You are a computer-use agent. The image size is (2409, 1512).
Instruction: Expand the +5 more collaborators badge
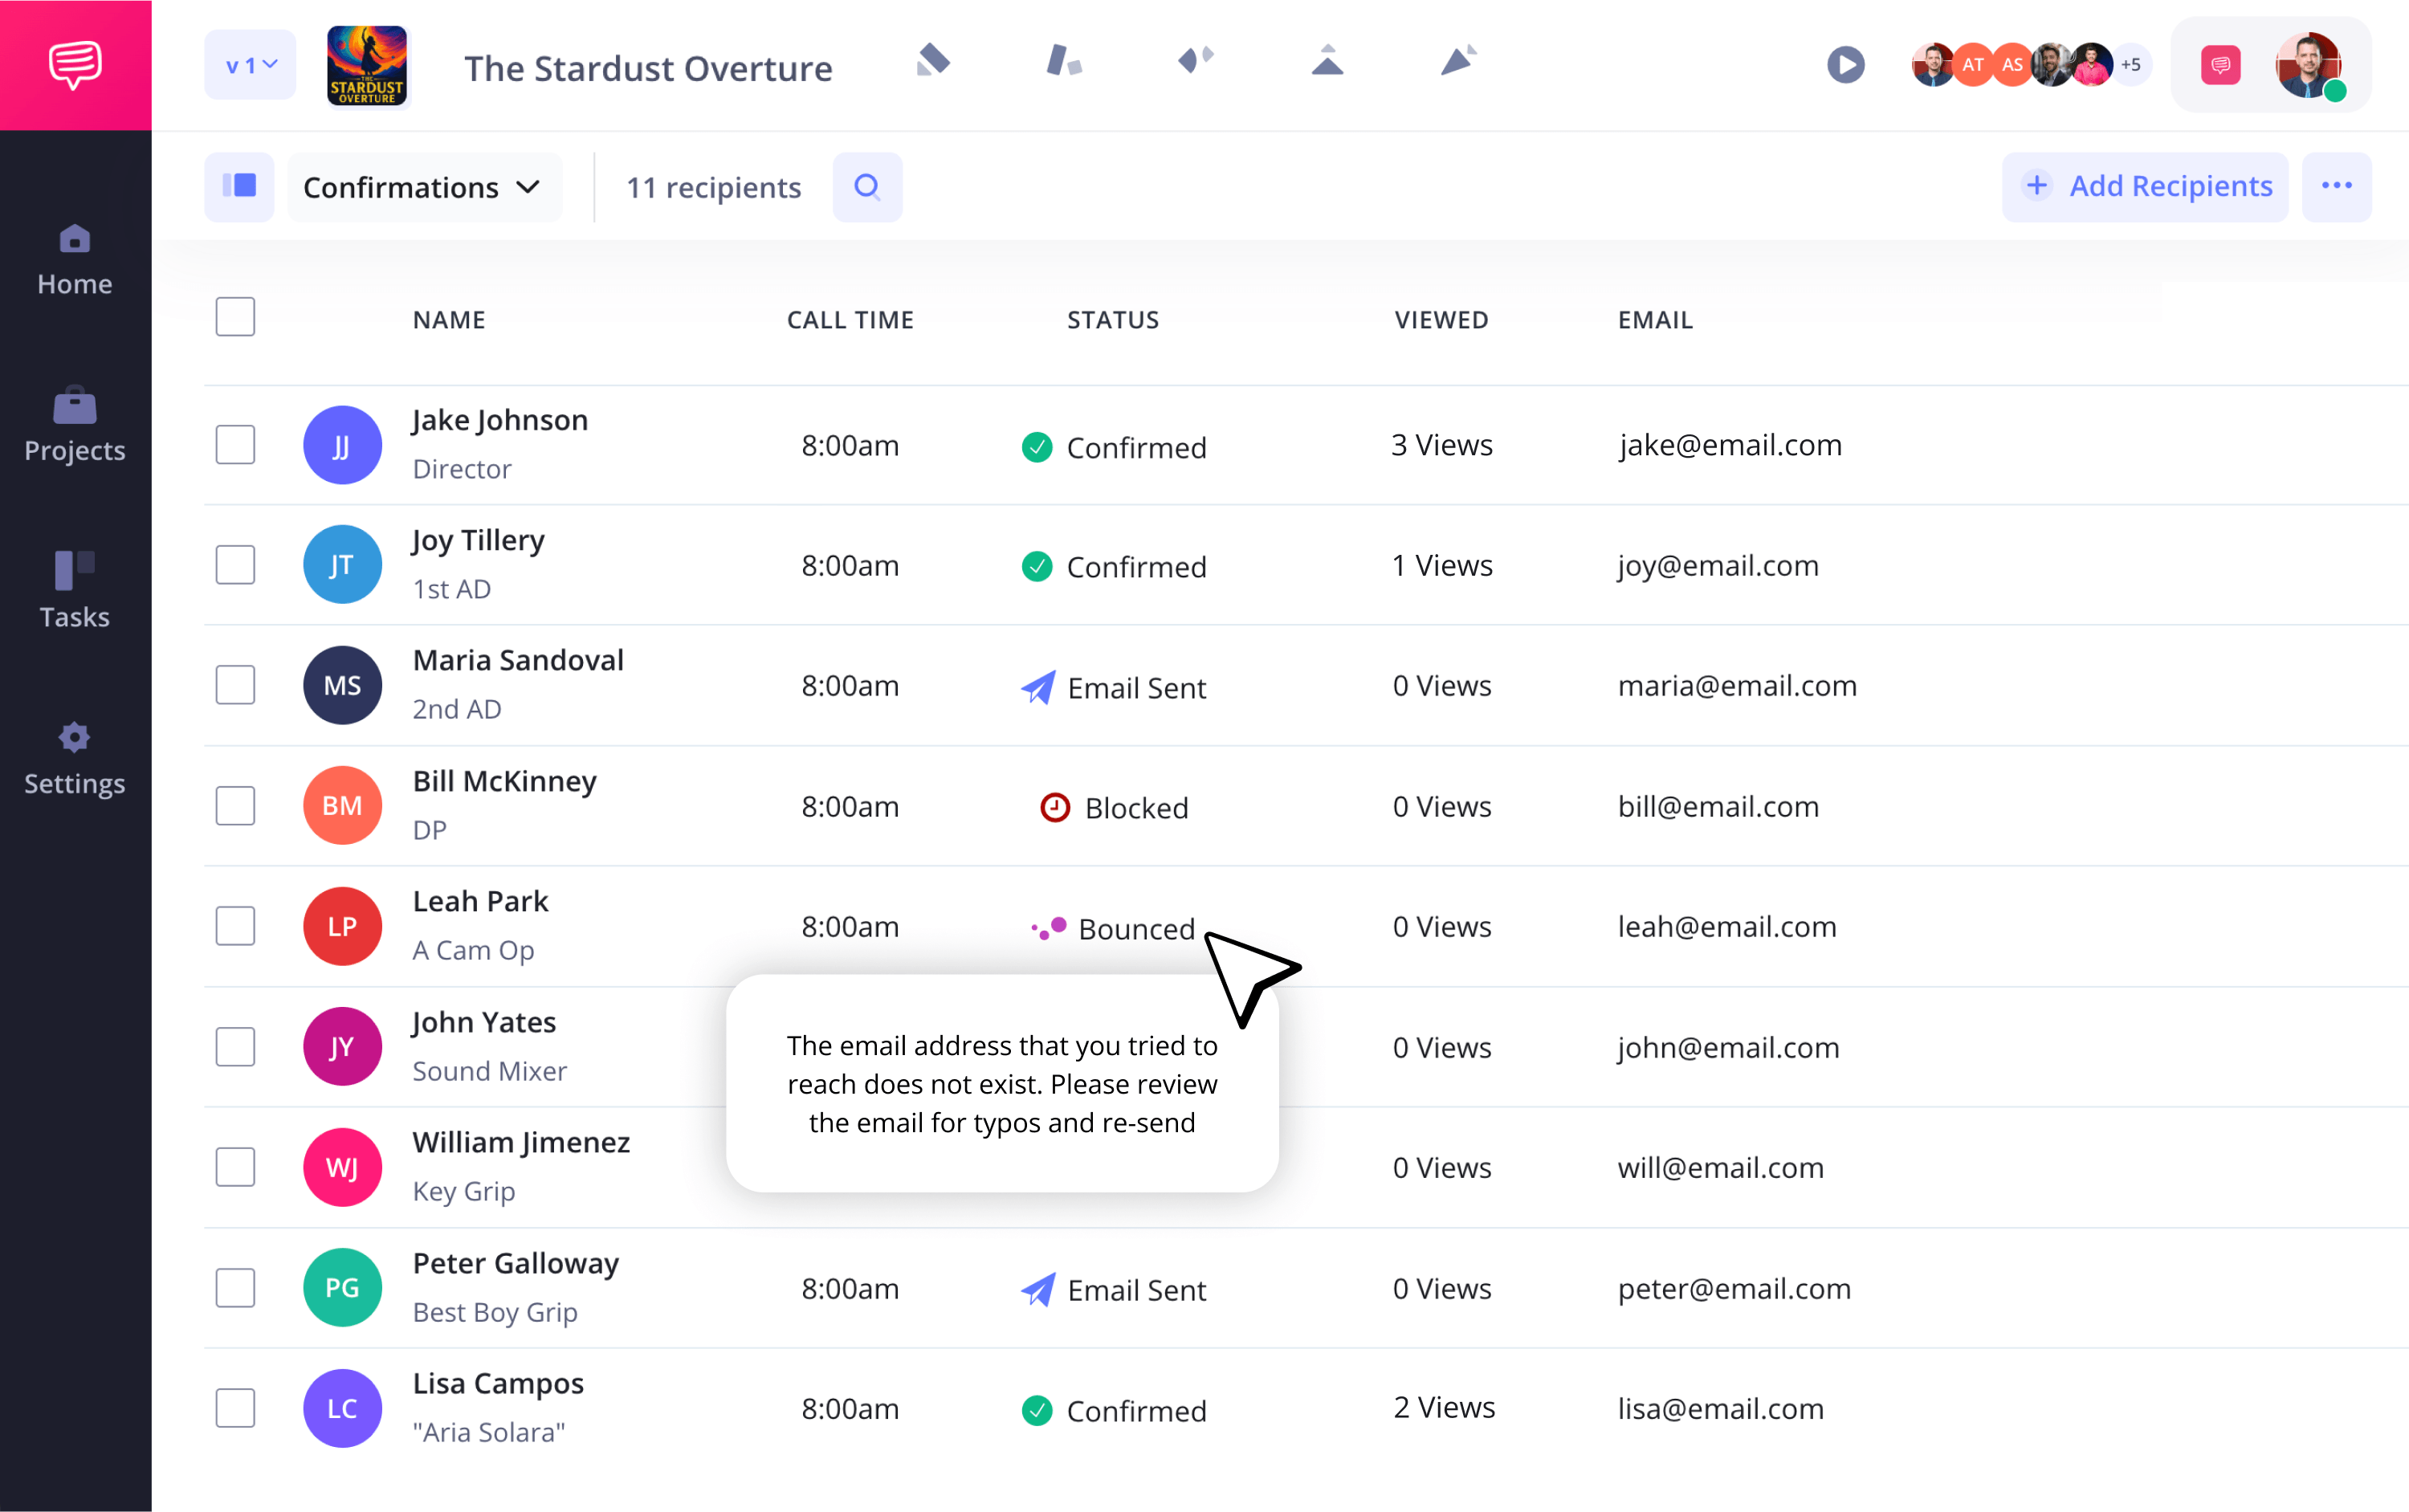(2131, 65)
